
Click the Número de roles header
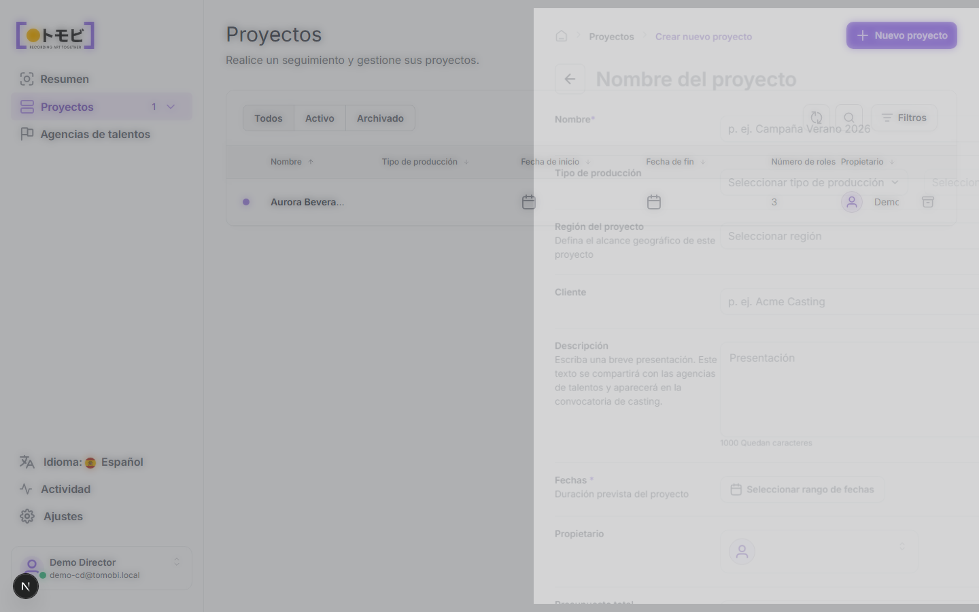pos(803,162)
